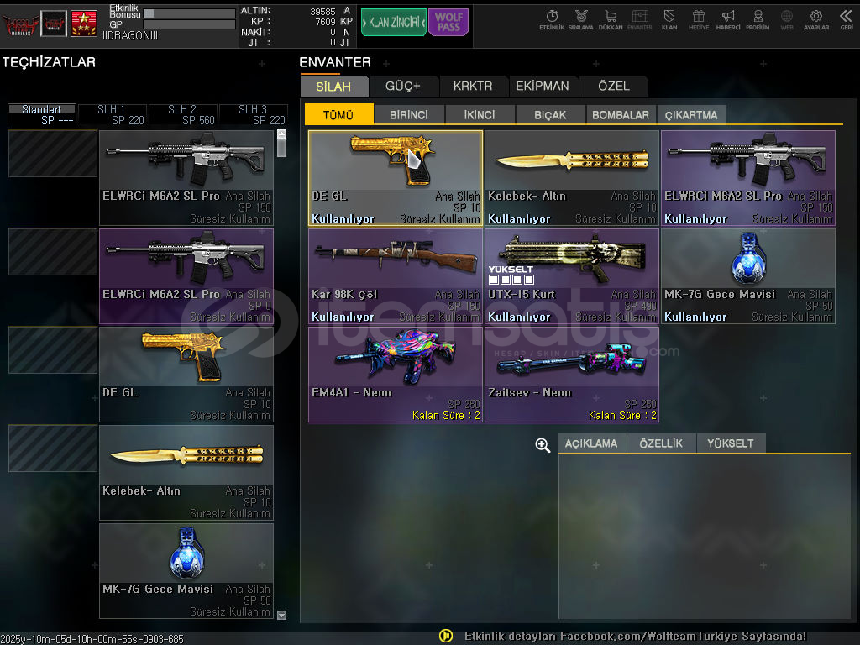Select the SLH 3 loadout slot
The image size is (860, 645).
click(x=254, y=114)
